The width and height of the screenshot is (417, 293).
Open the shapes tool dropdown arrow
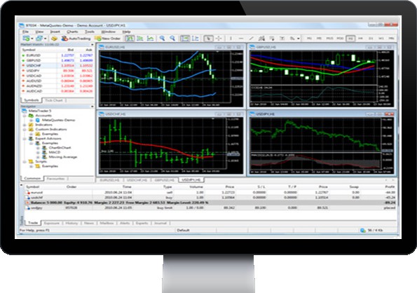[299, 39]
